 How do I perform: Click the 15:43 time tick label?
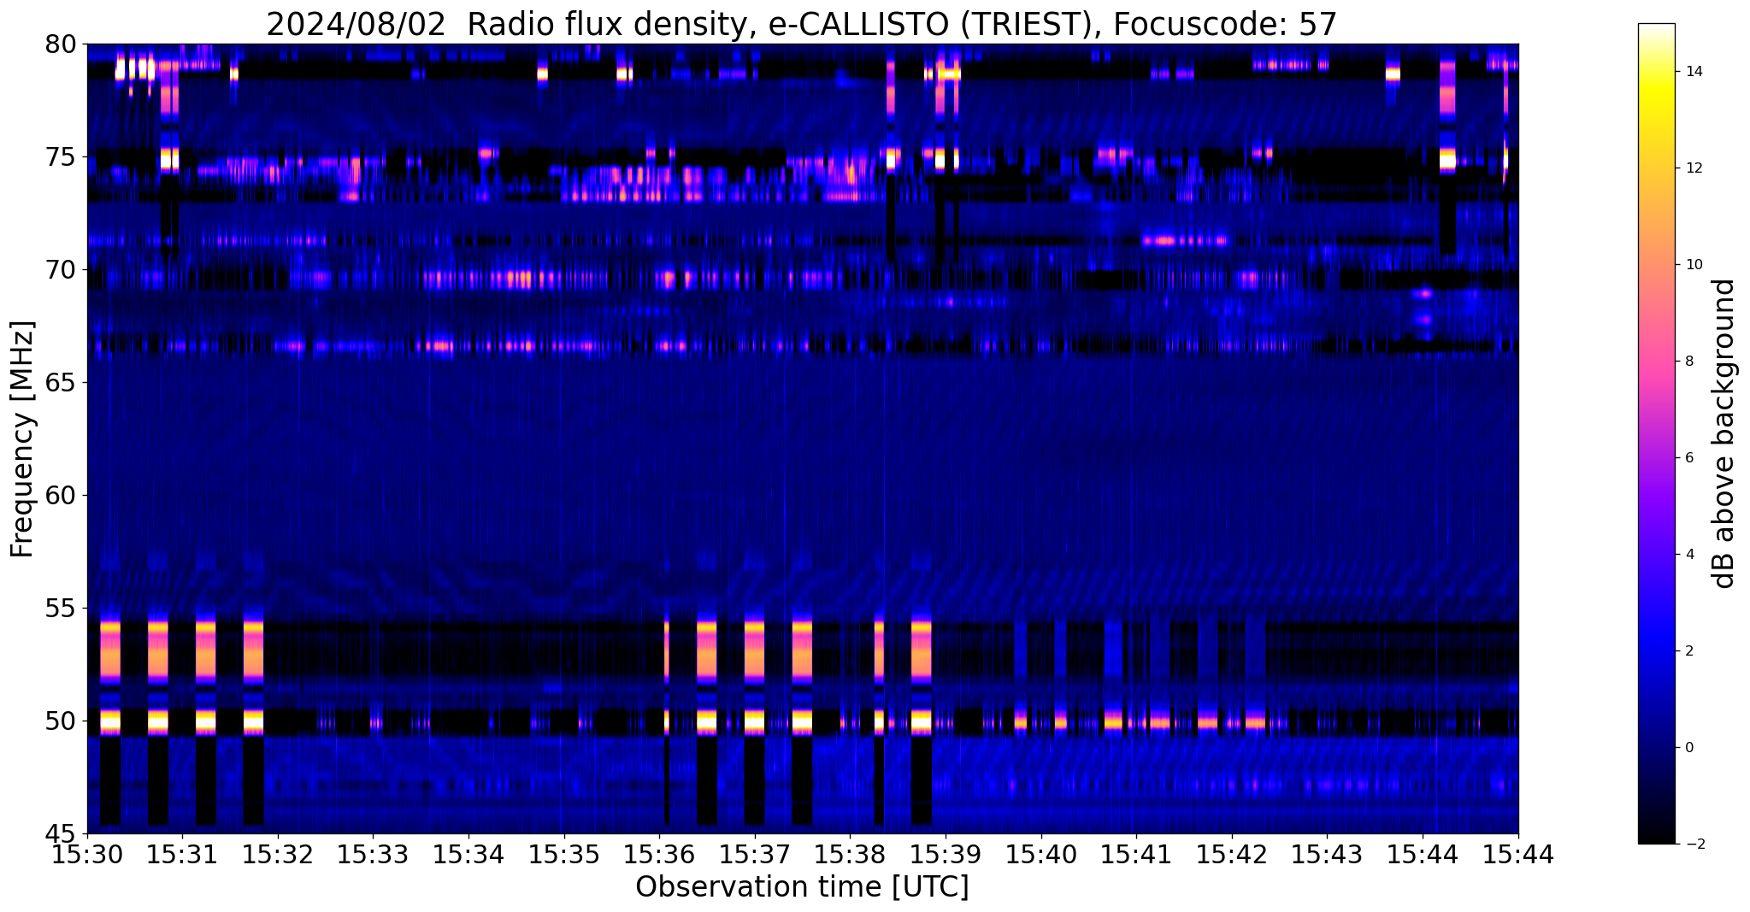click(1328, 854)
